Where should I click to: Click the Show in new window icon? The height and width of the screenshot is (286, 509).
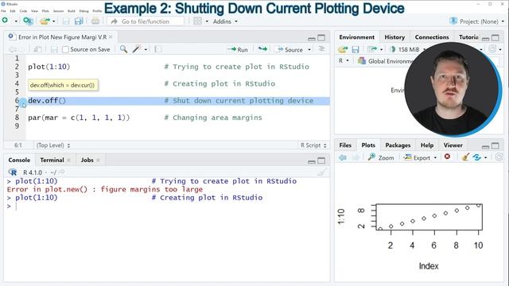point(37,49)
